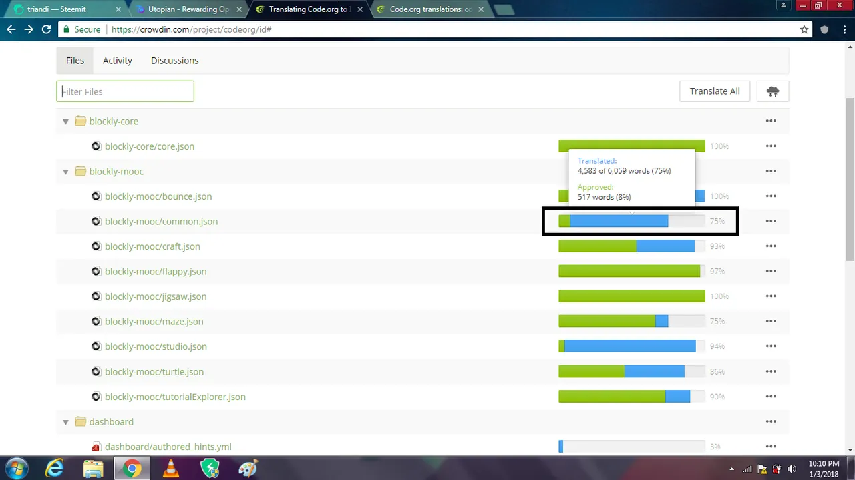Click the Filter Files input field
This screenshot has height=480, width=855.
click(125, 91)
